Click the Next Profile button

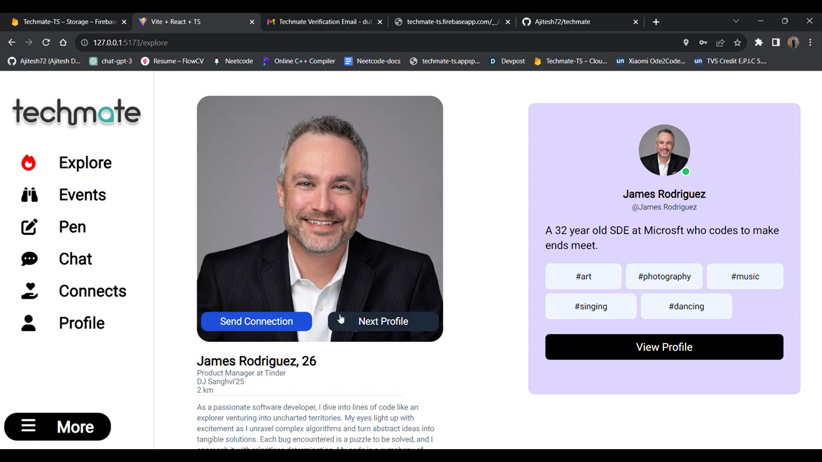click(x=383, y=321)
